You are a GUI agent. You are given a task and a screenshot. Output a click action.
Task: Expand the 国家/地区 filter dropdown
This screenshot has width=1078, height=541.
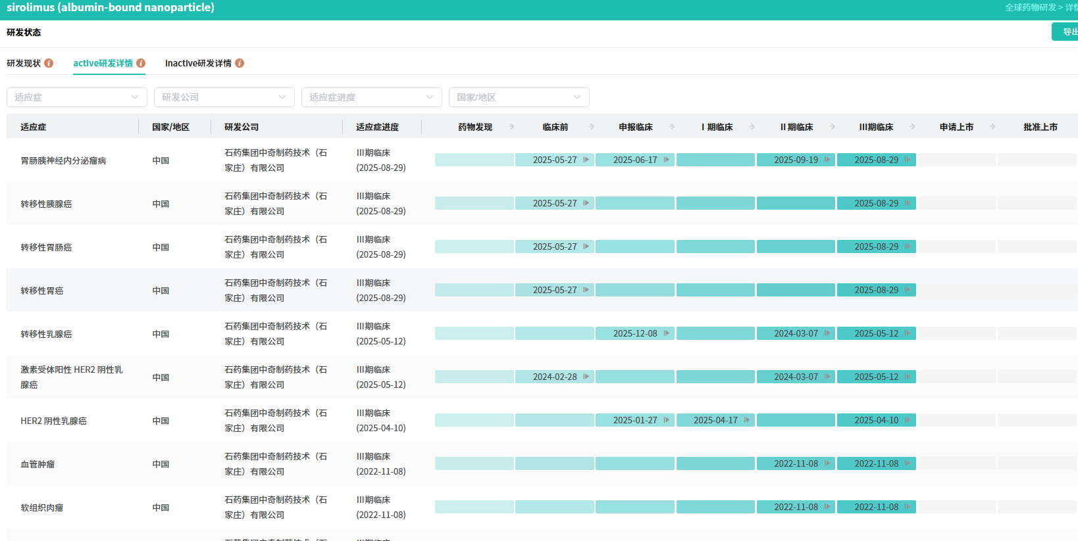pyautogui.click(x=519, y=97)
